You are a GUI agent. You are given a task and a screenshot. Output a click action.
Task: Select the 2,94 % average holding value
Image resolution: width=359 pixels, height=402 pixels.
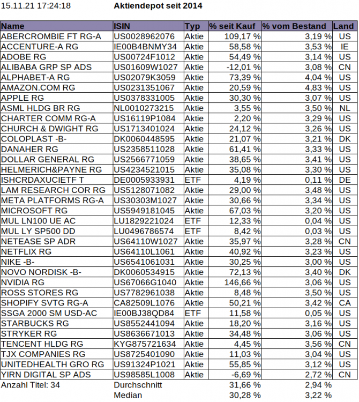tap(318, 385)
